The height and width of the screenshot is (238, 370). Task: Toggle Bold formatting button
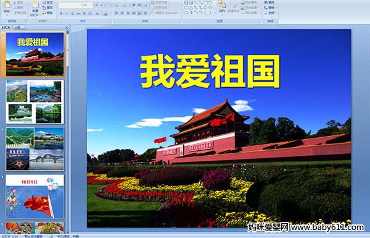(61, 14)
